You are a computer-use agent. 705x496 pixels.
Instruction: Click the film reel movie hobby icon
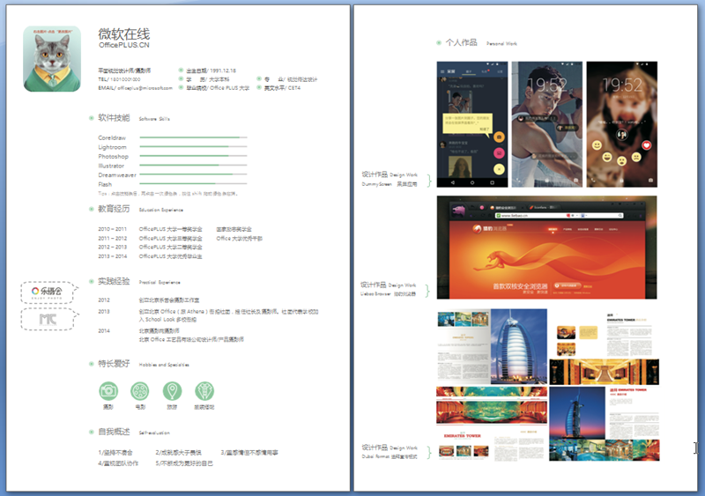[140, 391]
